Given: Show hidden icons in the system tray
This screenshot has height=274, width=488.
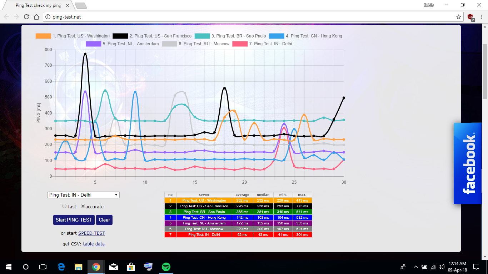Looking at the screenshot, I should tap(415, 267).
